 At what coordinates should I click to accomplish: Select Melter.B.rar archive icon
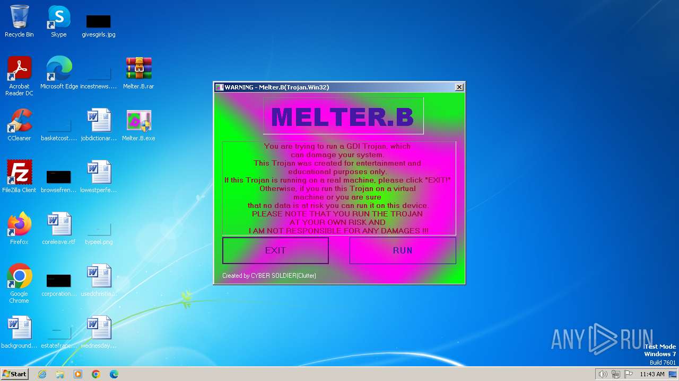pyautogui.click(x=138, y=73)
